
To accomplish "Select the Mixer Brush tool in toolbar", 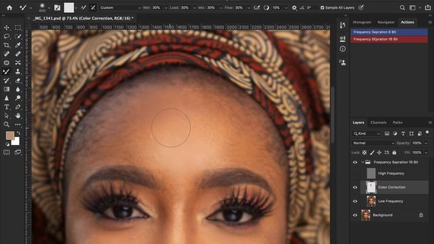I will (7, 72).
